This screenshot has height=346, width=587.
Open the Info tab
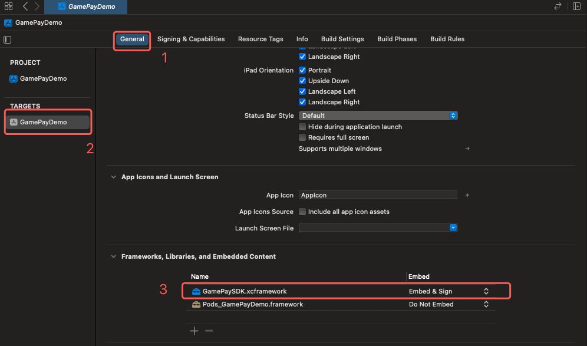pos(302,39)
